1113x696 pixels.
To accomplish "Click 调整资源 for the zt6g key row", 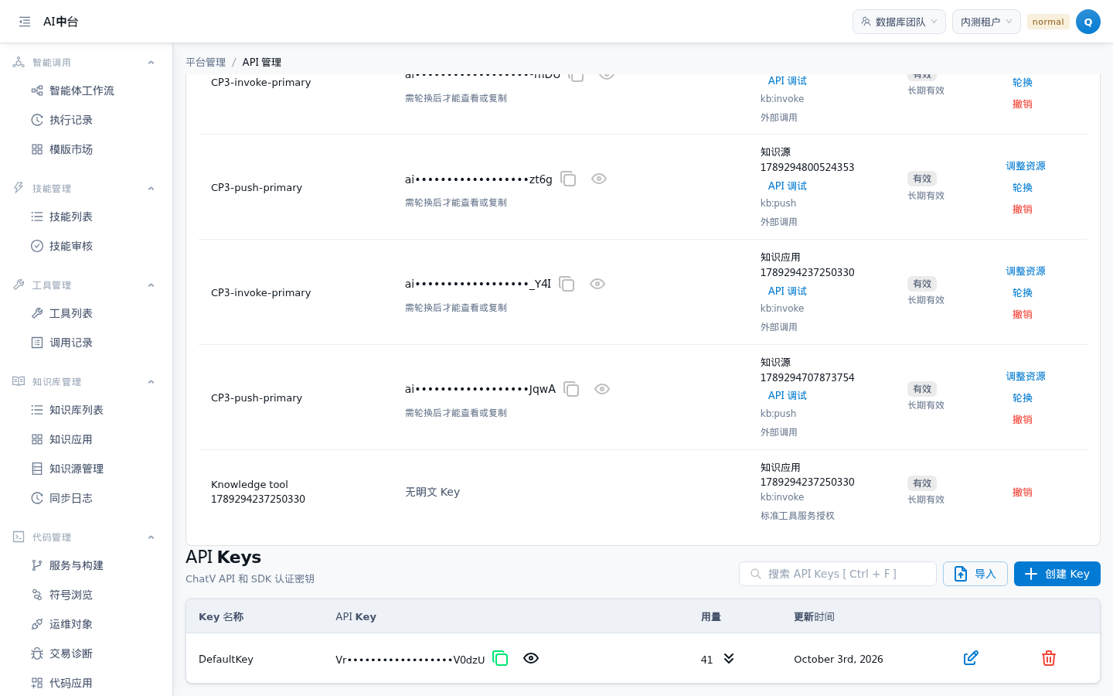I will click(1026, 166).
